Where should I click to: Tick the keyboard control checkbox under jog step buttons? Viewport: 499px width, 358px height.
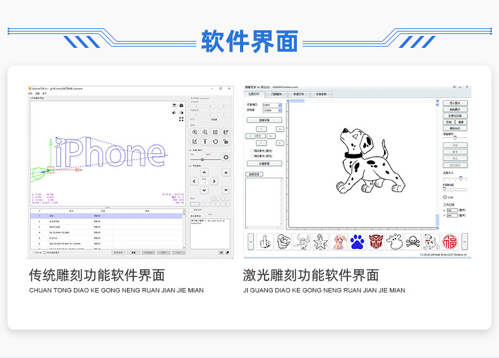pos(192,210)
